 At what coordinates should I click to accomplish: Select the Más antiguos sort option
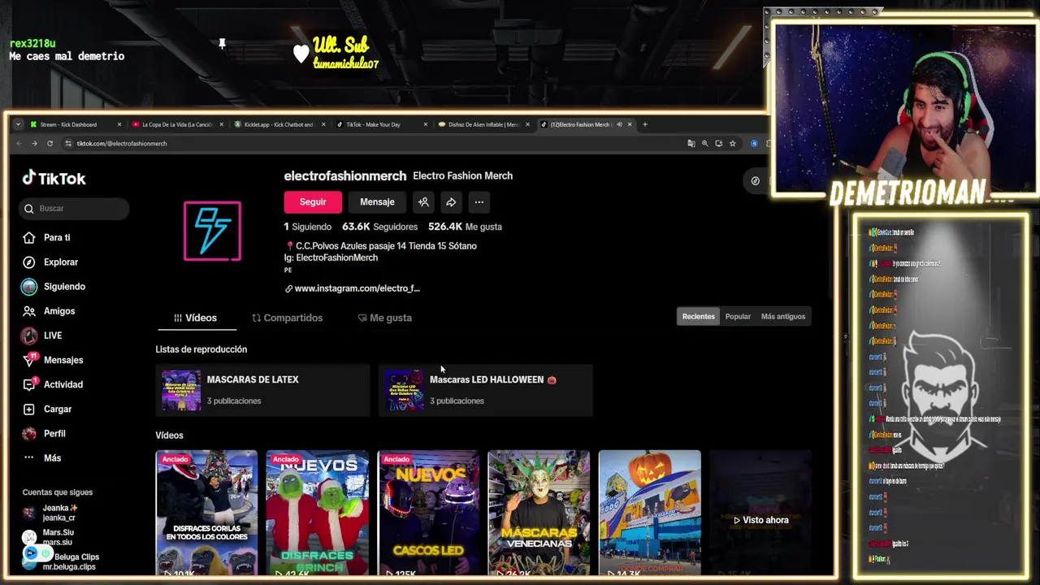(x=783, y=316)
